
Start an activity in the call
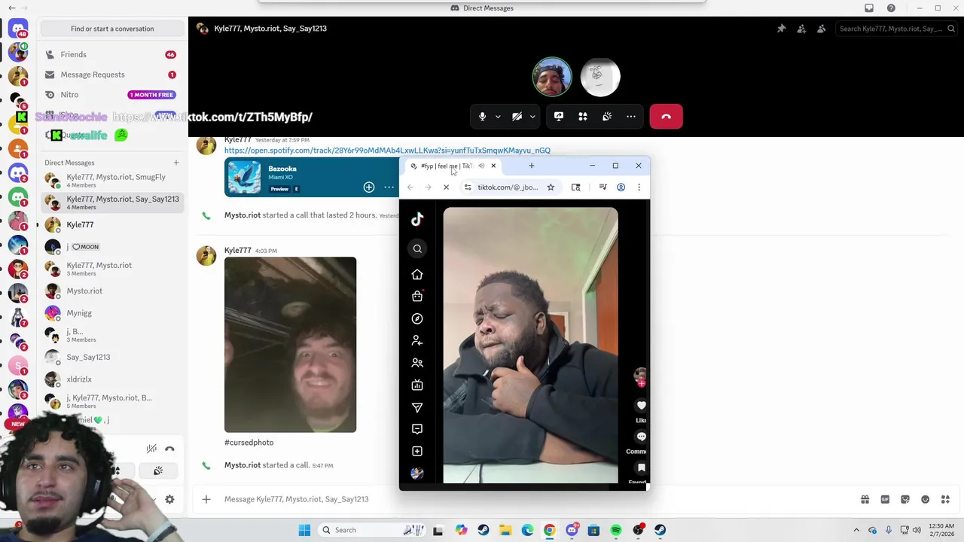point(583,117)
